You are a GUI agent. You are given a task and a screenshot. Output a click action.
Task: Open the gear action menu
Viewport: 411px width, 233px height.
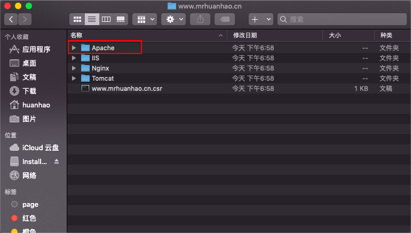click(x=174, y=19)
